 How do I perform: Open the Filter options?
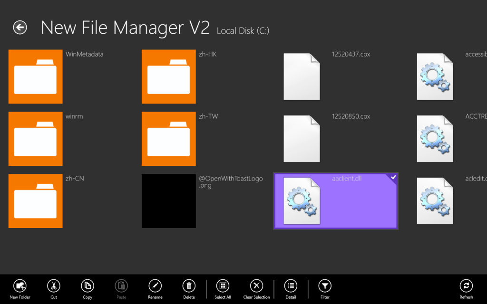coord(325,286)
